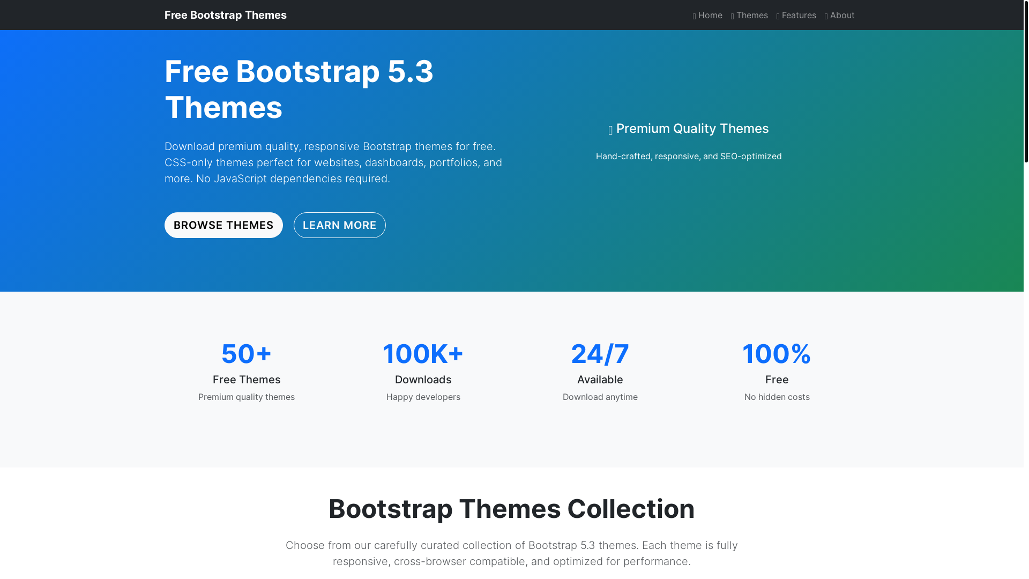Click 'Premium quality themes' caption
The image size is (1029, 579).
tap(247, 397)
